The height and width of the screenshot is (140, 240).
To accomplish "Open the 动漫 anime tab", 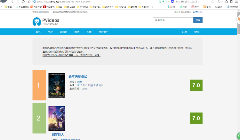I will coord(89,32).
